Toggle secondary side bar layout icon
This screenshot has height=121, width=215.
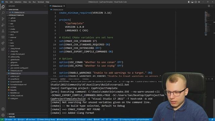pyautogui.click(x=196, y=2)
